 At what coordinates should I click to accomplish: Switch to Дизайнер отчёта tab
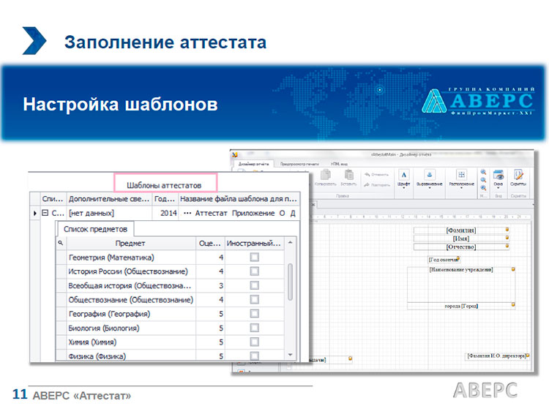(253, 164)
